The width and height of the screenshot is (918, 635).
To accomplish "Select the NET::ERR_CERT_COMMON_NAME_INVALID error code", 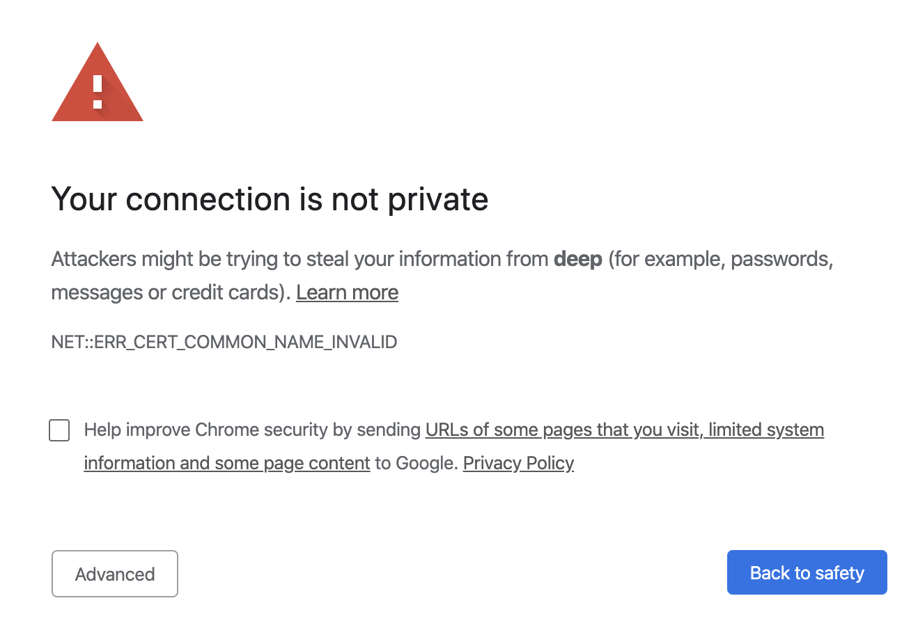I will [x=224, y=342].
